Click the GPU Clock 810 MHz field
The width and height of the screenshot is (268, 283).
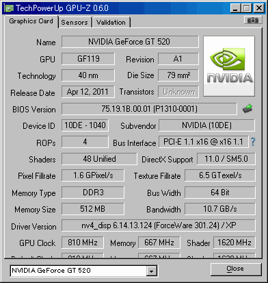83,243
